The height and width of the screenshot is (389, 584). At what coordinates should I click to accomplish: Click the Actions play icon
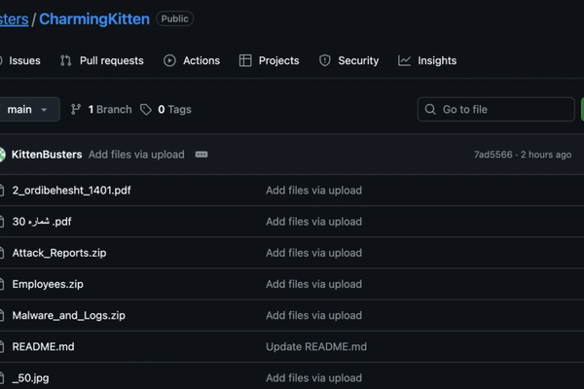coord(169,60)
